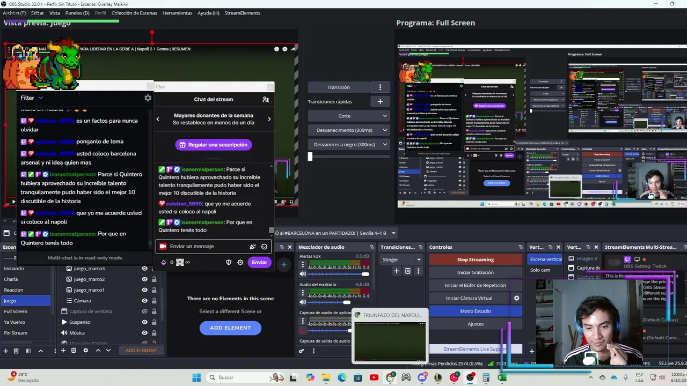Toggle lock on juego_marco2 source

click(154, 279)
